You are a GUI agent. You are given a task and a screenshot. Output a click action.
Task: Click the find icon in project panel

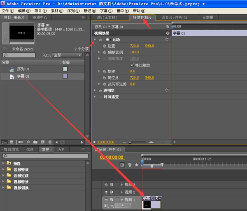pyautogui.click(x=28, y=142)
